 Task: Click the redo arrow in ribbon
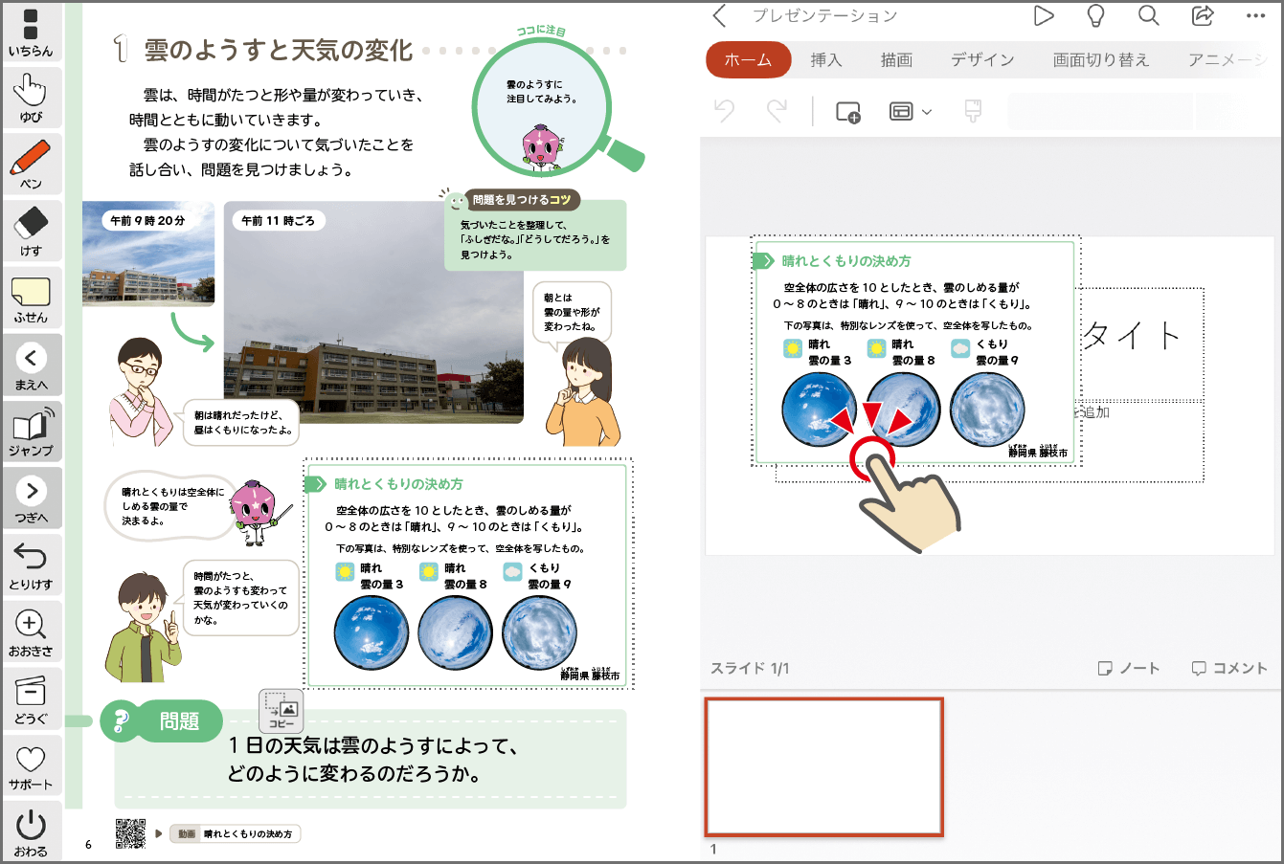coord(777,111)
